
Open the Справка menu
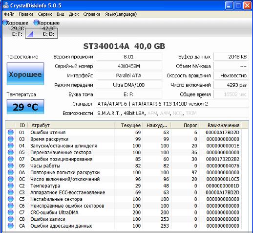(92, 14)
